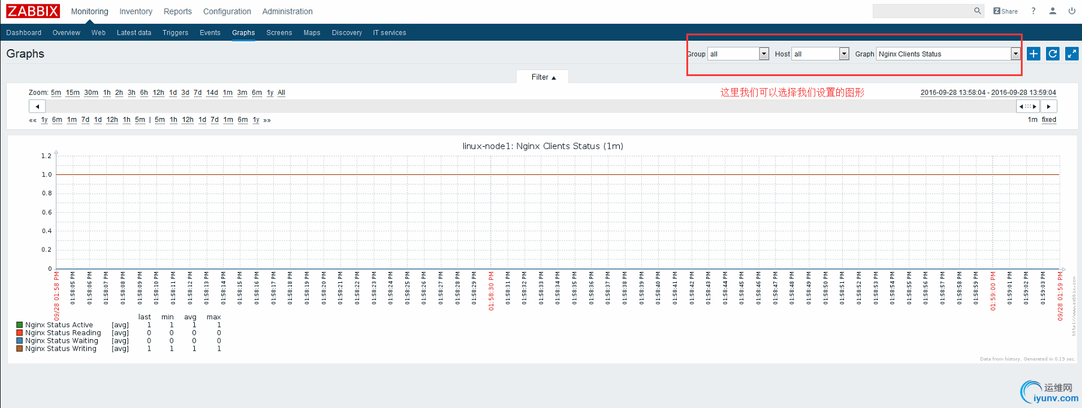Click the search magnifier icon
Screen dimensions: 1082x408
coord(977,11)
